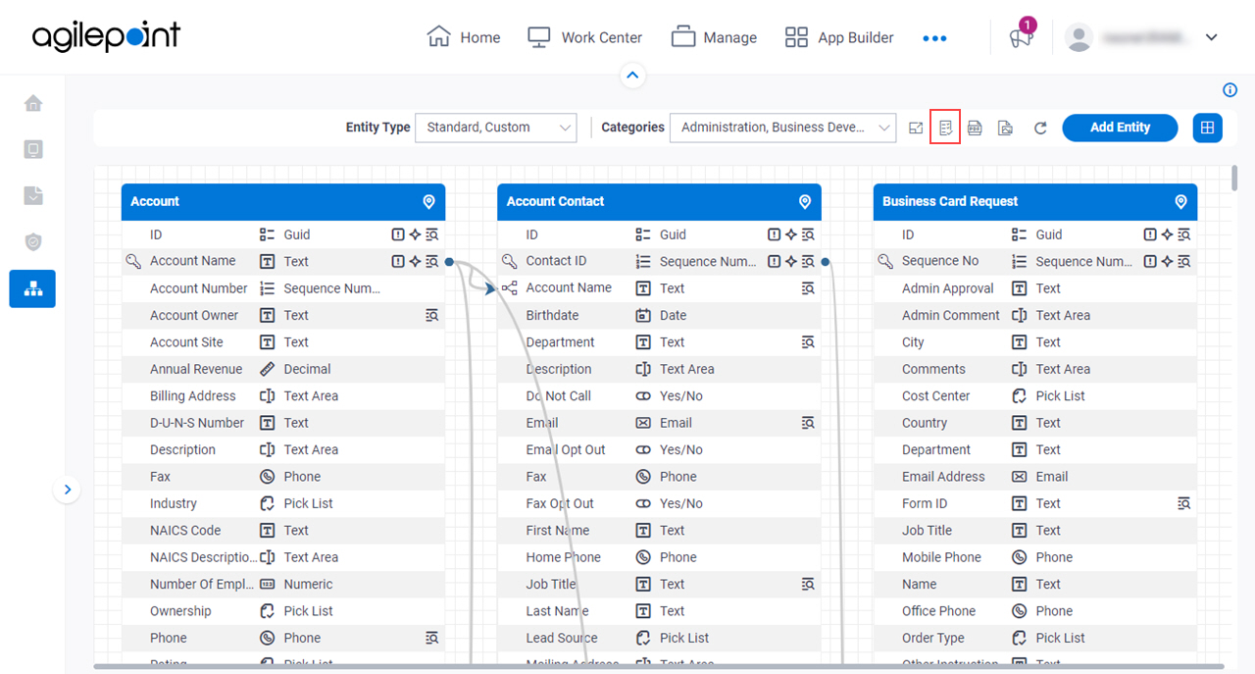
Task: Refresh the entity diagram
Action: pyautogui.click(x=1040, y=128)
